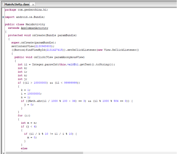Click the 'extends' keyword
The image size is (177, 154).
click(x=14, y=28)
